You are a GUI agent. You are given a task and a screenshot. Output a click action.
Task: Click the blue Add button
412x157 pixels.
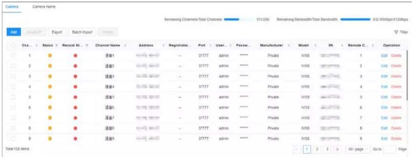[x=13, y=32]
